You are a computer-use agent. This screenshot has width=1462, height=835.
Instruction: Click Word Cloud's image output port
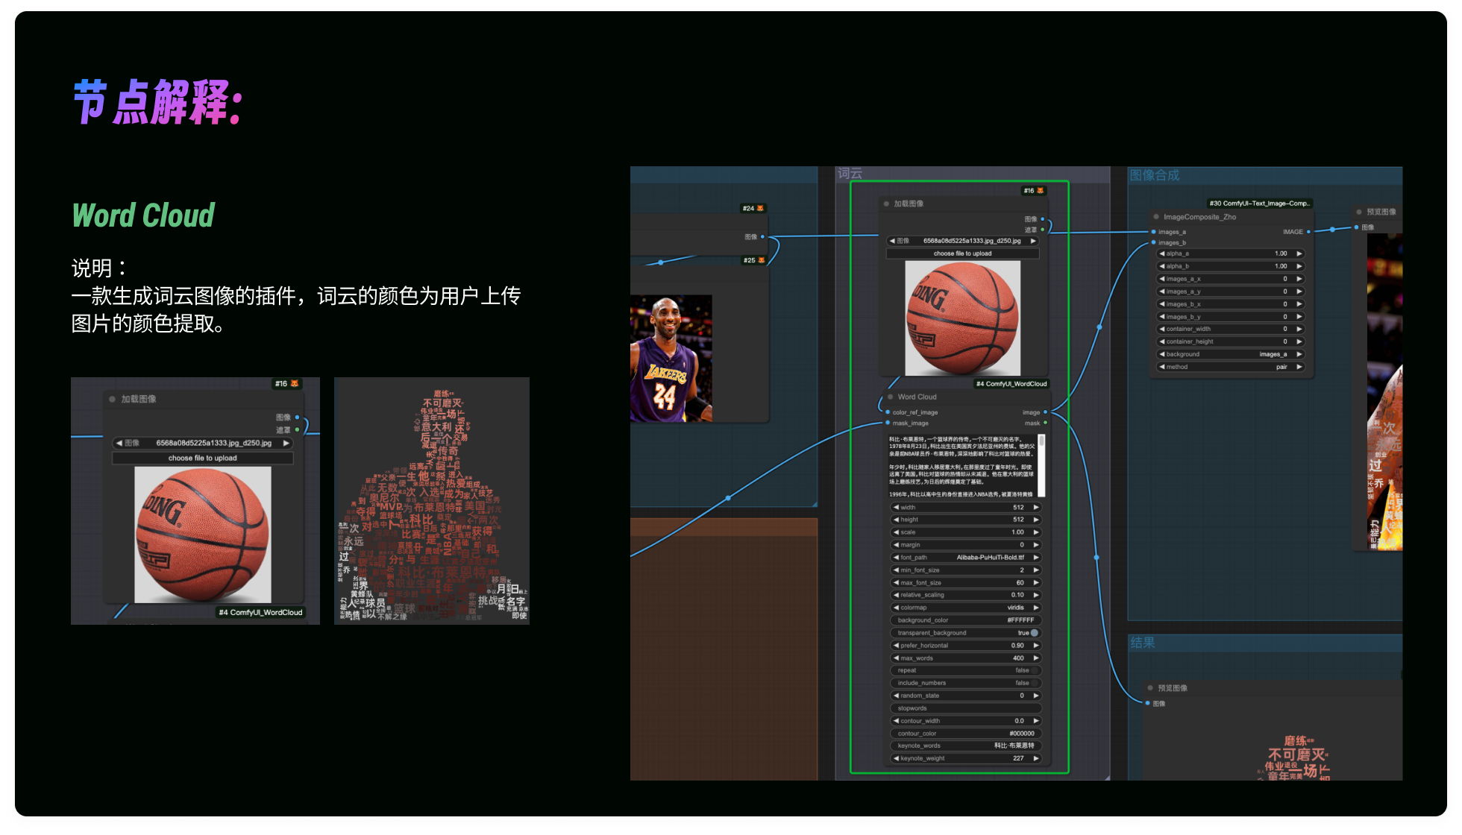(x=1045, y=412)
